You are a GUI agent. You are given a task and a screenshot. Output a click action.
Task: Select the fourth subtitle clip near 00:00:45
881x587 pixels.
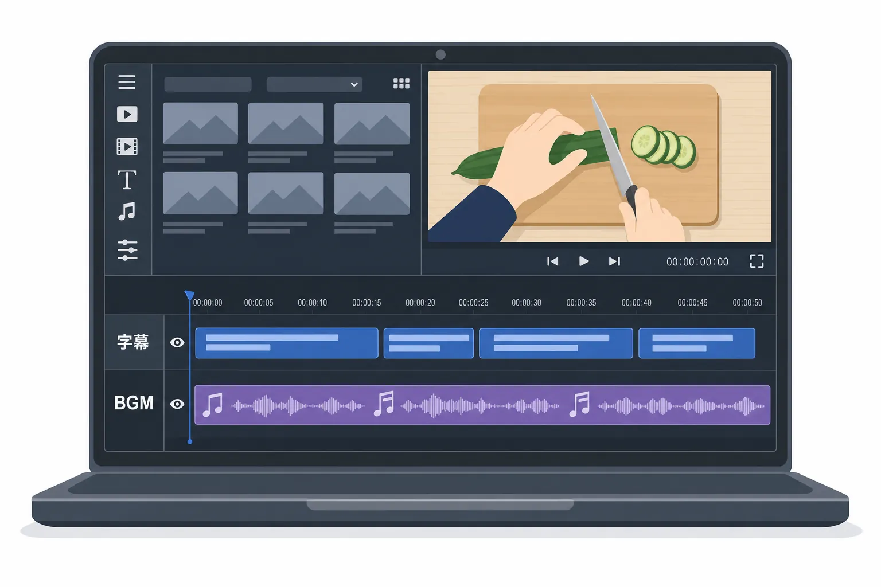[x=697, y=343]
